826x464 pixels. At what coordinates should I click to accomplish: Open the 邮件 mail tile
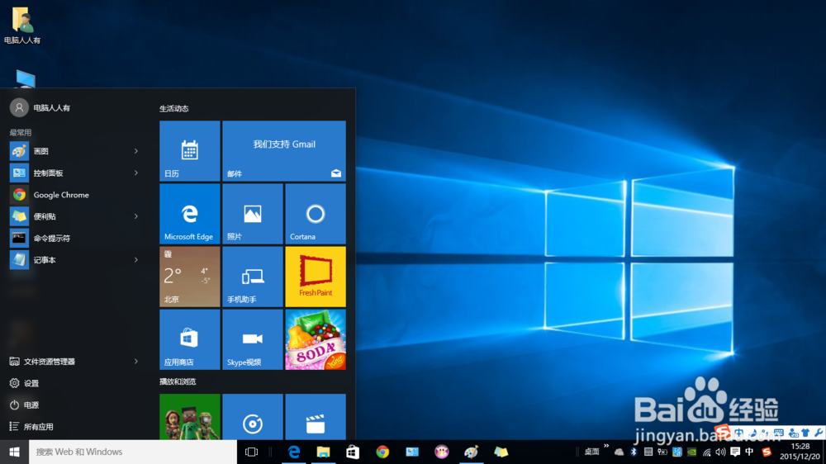pyautogui.click(x=284, y=151)
